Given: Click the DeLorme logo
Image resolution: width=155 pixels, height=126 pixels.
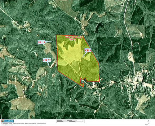Looking at the screenshot, I should click(x=7, y=121).
